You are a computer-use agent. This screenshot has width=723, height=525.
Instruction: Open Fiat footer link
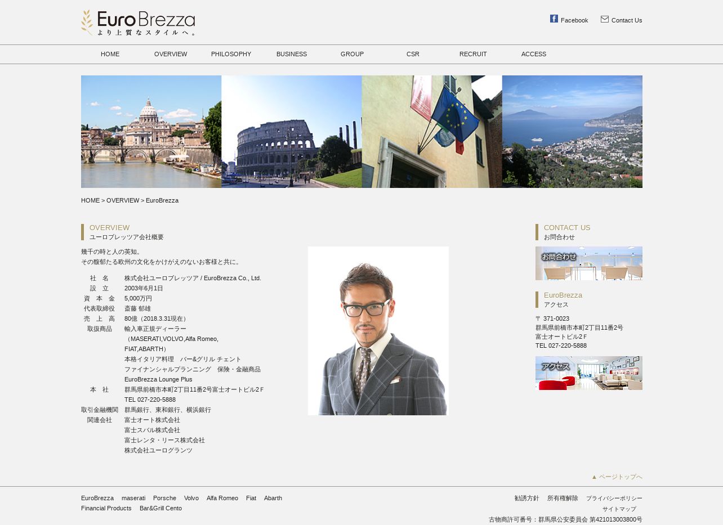click(x=251, y=498)
